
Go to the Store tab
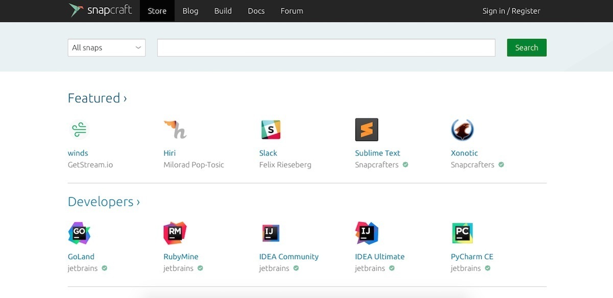[157, 11]
